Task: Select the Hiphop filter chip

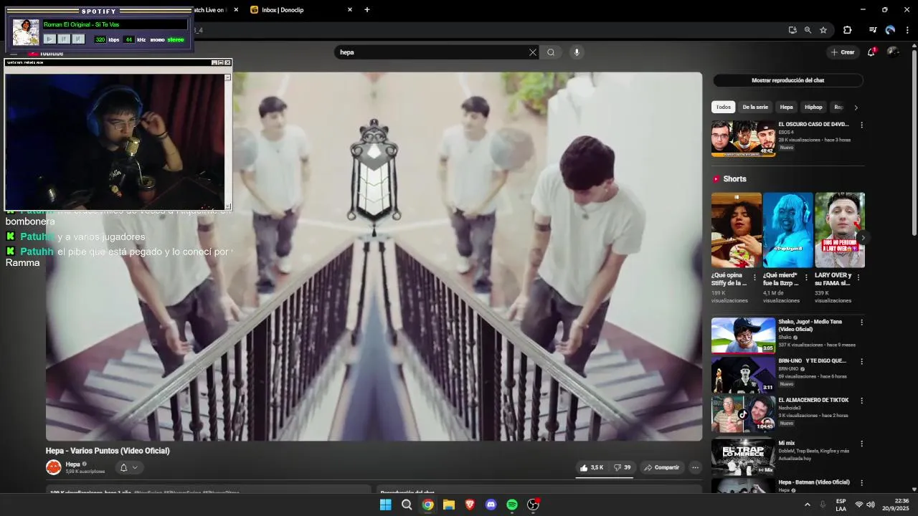Action: point(813,107)
